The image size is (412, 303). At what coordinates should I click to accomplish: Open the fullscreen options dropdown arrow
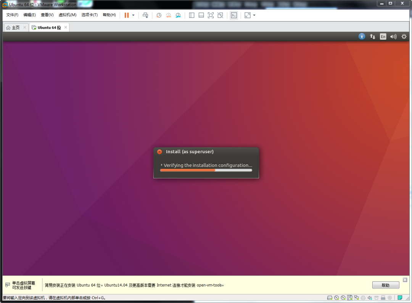[x=254, y=15]
